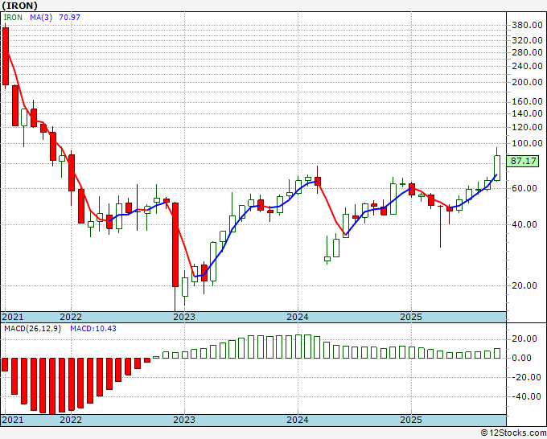Click the 200.00 price axis label
The height and width of the screenshot is (439, 547).
pos(527,82)
